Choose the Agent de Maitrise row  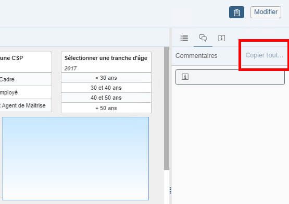(26, 105)
